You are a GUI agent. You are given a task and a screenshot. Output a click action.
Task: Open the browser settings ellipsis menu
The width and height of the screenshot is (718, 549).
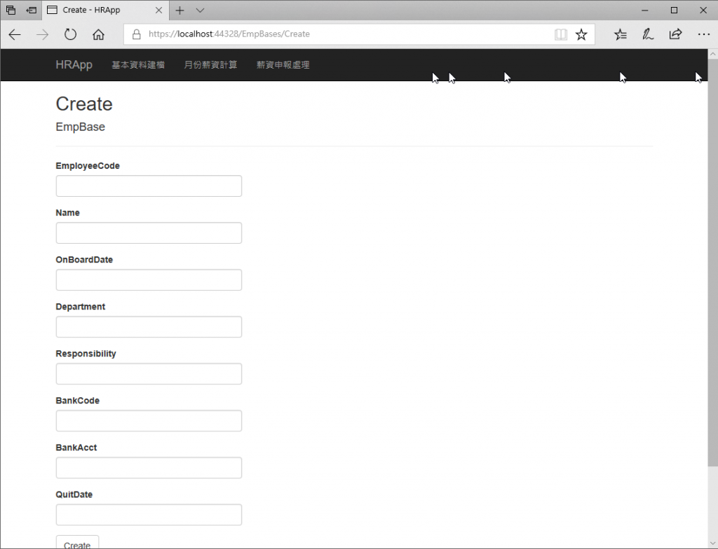tap(703, 34)
